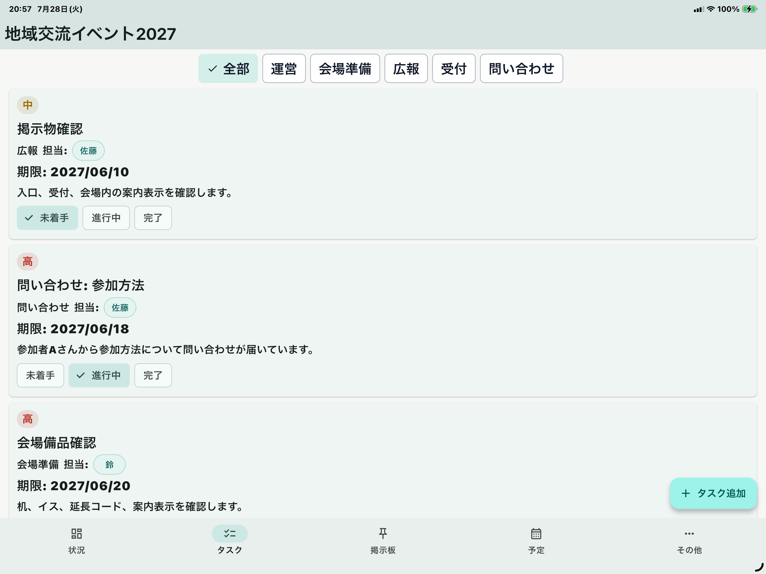
Task: Filter tasks by 運営
Action: (284, 69)
